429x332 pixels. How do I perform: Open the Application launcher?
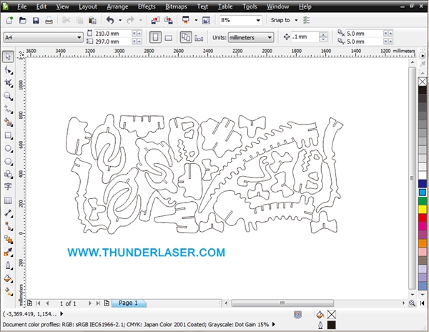click(x=186, y=20)
